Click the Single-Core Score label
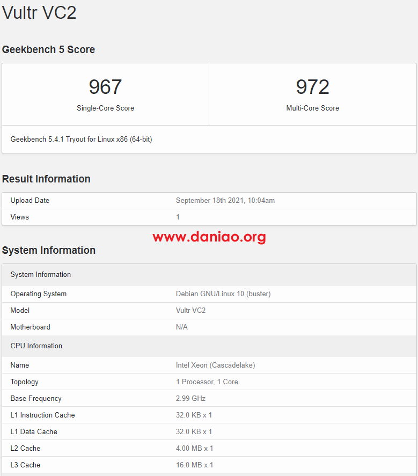 pyautogui.click(x=105, y=108)
